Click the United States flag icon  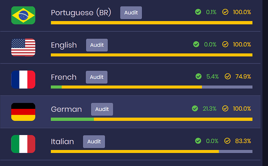[x=23, y=47]
